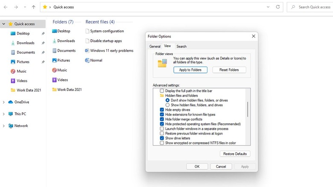Enable Show encrypted or compressed NTFS files in color

[162, 143]
